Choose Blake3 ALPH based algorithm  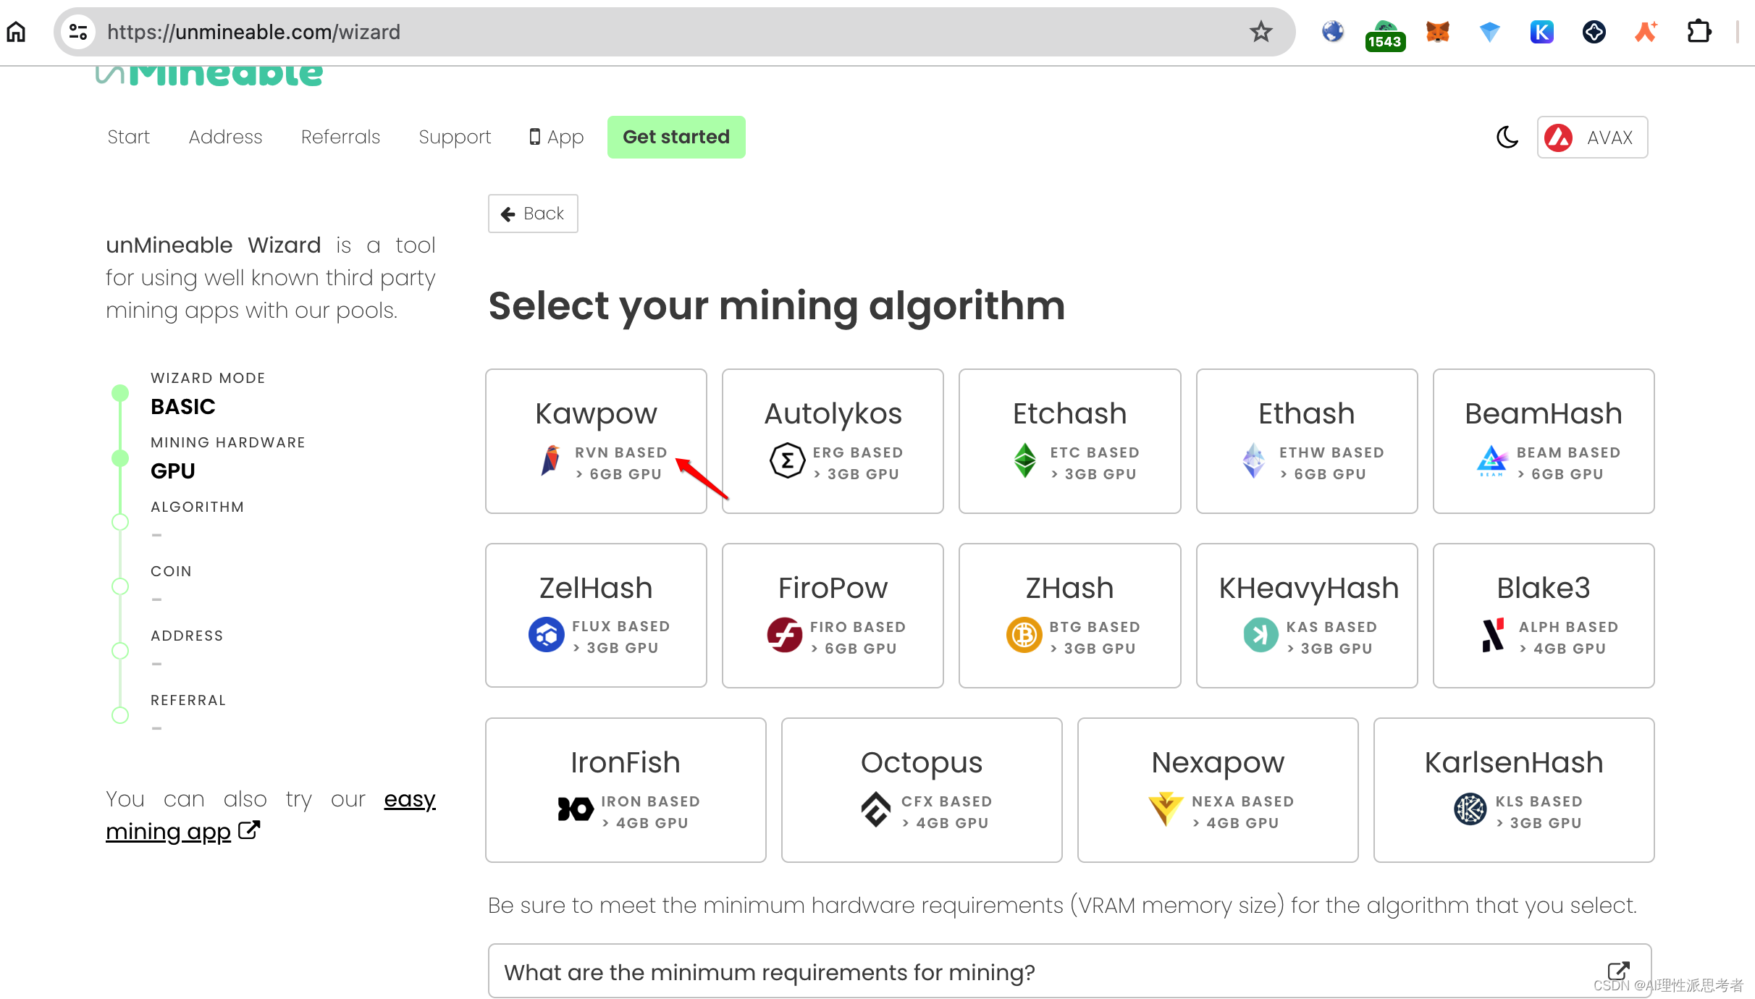pos(1544,615)
